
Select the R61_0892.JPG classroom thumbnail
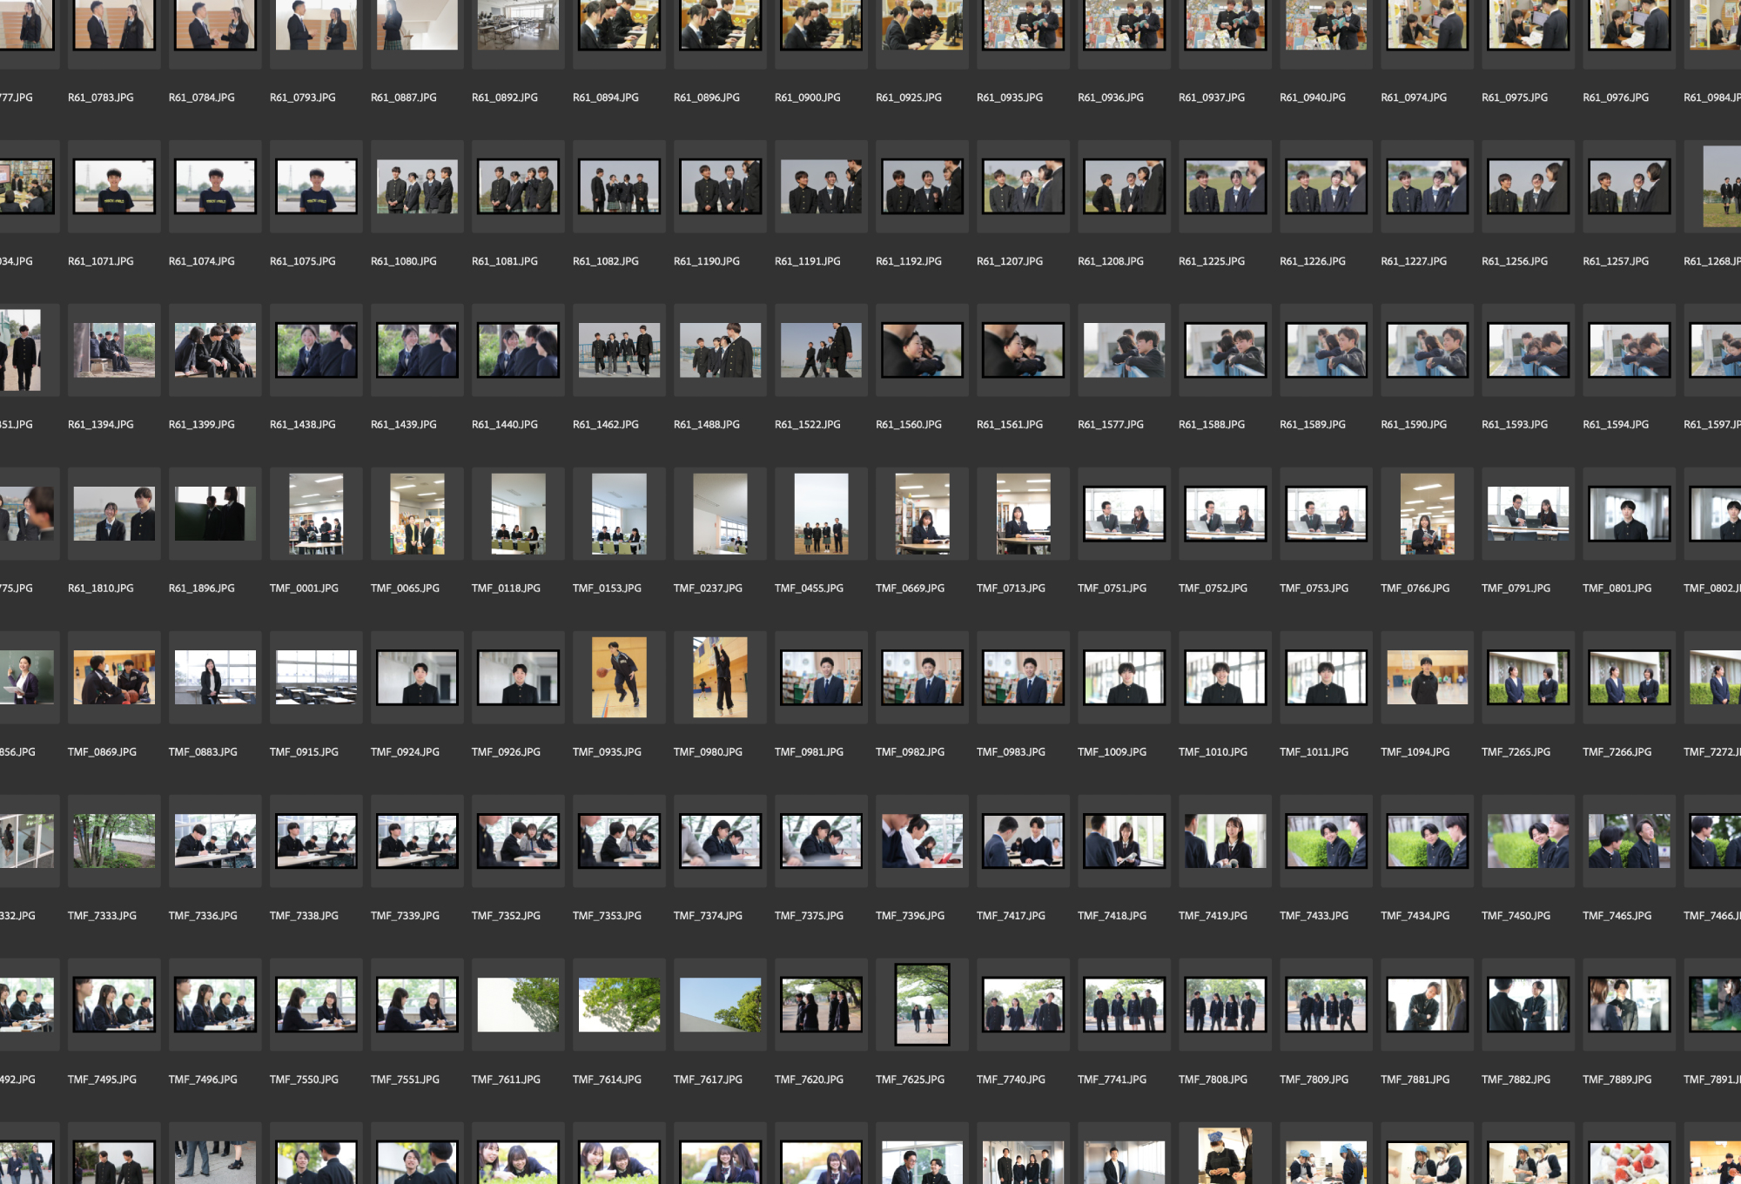pos(518,24)
